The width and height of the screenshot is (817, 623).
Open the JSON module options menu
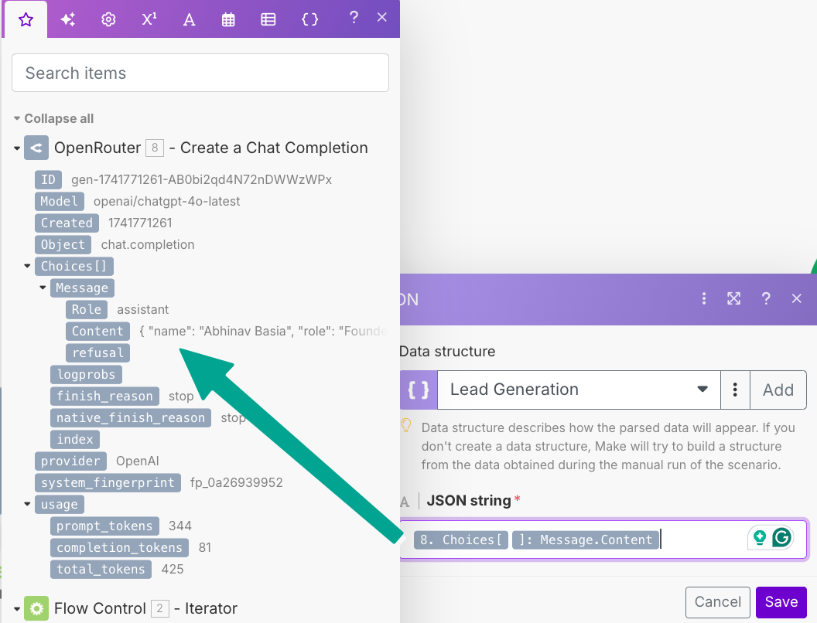point(704,299)
